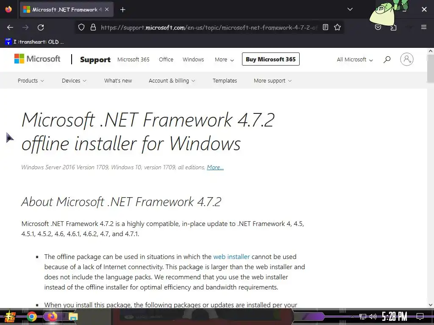Viewport: 434px width, 325px height.
Task: Click the site security padlock icon
Action: pos(93,28)
